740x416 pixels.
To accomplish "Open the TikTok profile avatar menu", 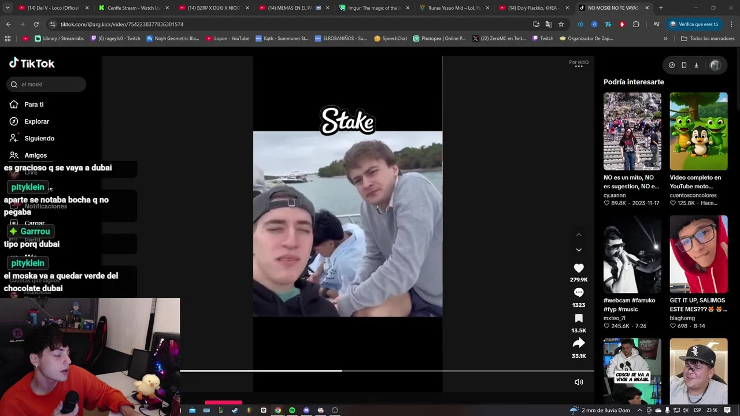I will pyautogui.click(x=715, y=65).
